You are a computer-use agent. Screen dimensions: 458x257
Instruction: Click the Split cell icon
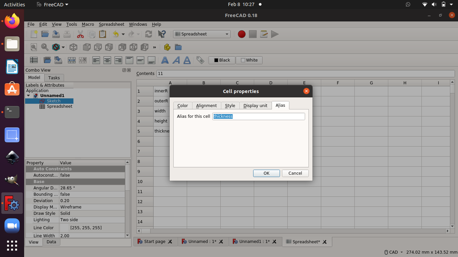[83, 60]
